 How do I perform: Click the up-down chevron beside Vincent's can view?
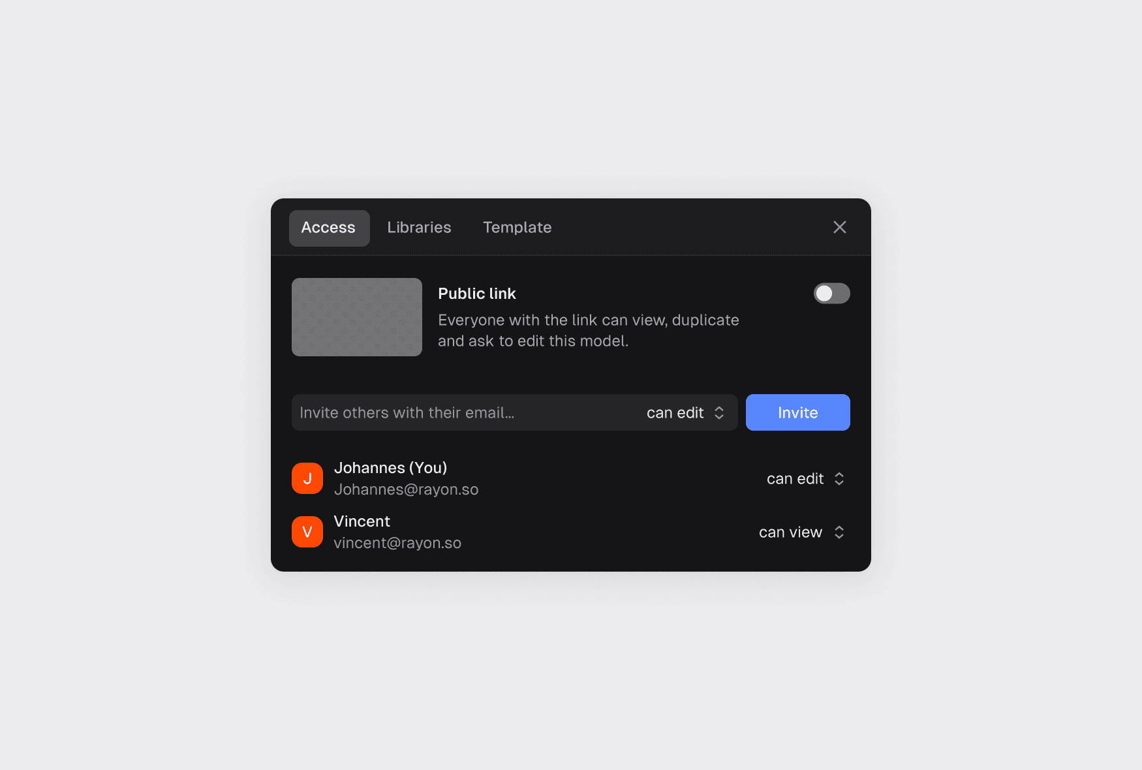tap(839, 532)
